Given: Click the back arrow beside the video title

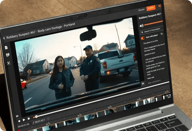Looking at the screenshot, I should (4, 38).
